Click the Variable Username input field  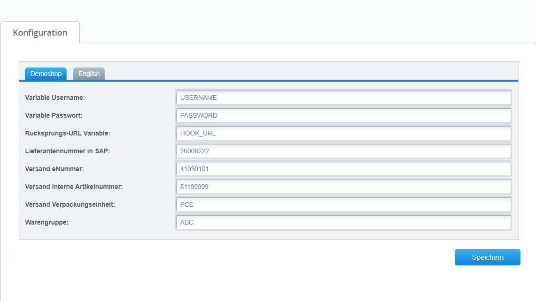pos(343,98)
